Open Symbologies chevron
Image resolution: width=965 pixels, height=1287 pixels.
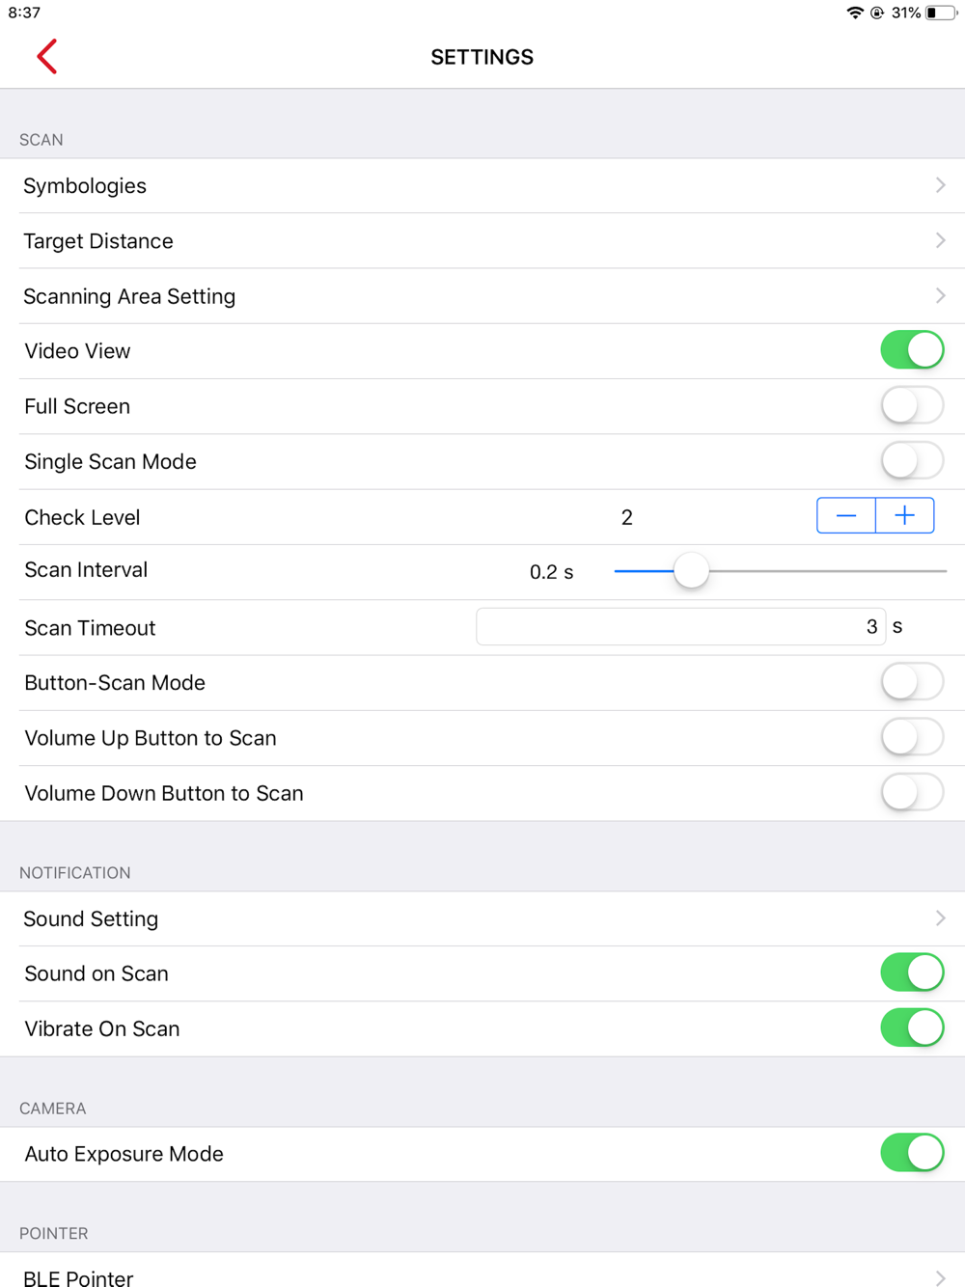[x=941, y=185]
